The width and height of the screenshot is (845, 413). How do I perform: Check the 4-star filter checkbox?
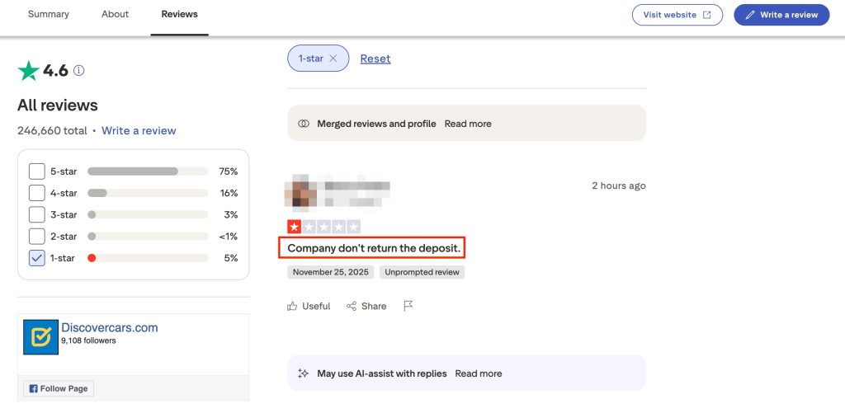coord(37,193)
